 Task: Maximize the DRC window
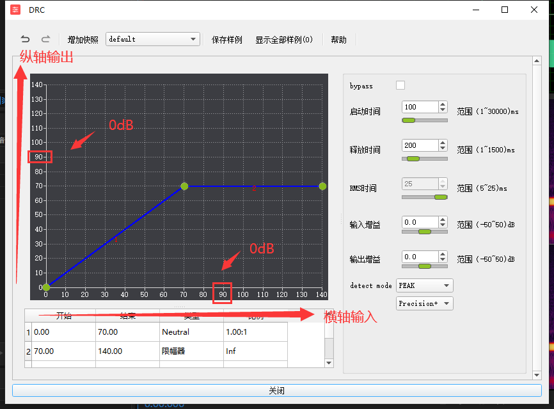click(x=505, y=10)
